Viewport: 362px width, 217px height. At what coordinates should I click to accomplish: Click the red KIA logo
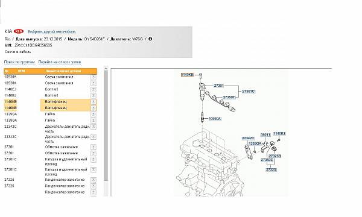point(19,31)
